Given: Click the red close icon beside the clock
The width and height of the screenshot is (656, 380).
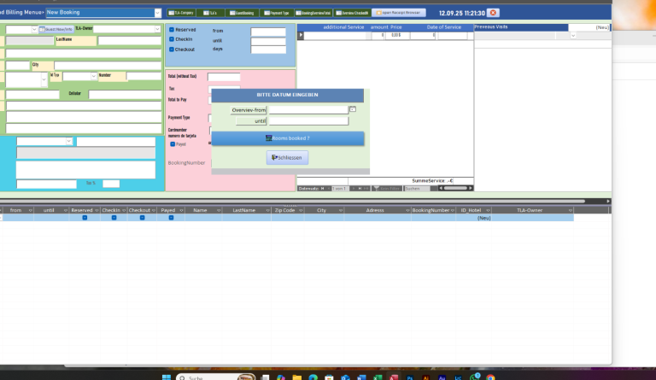Looking at the screenshot, I should tap(494, 13).
